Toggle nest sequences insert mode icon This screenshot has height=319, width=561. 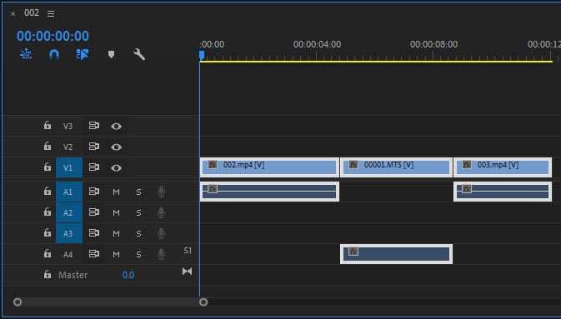[26, 54]
